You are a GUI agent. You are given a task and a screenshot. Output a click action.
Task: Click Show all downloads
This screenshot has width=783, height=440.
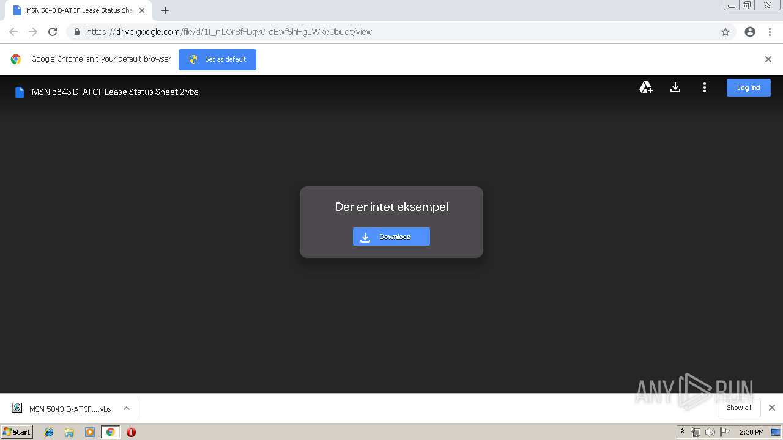[x=738, y=408]
